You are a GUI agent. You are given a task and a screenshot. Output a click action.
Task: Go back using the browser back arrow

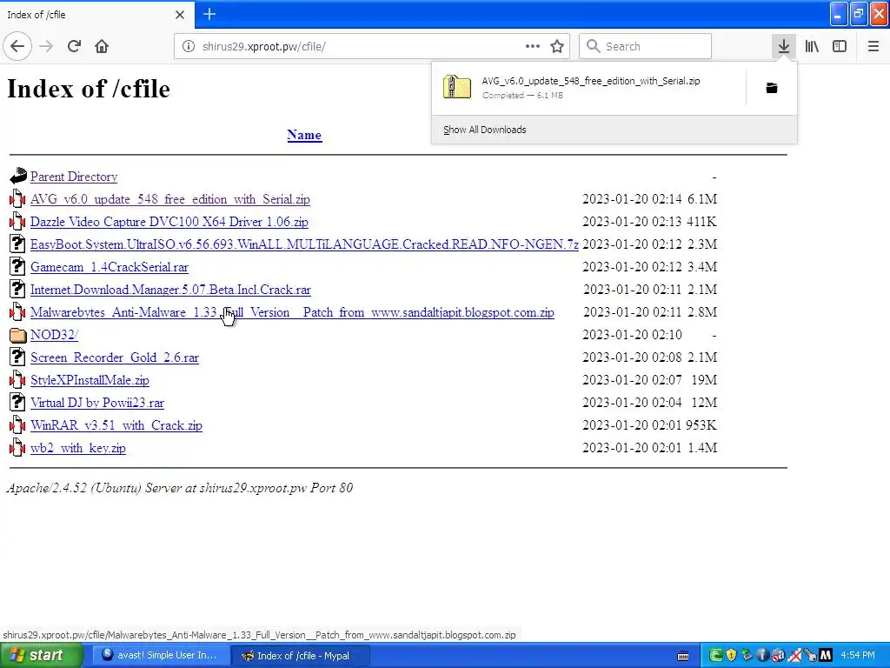[x=17, y=46]
